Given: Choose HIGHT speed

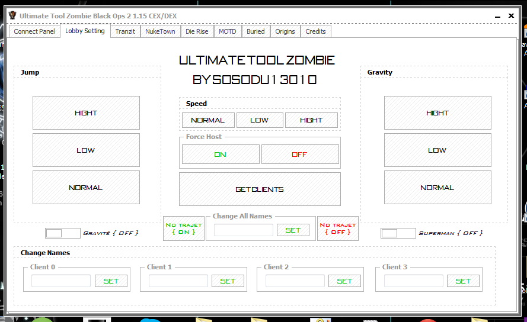Looking at the screenshot, I should point(311,120).
